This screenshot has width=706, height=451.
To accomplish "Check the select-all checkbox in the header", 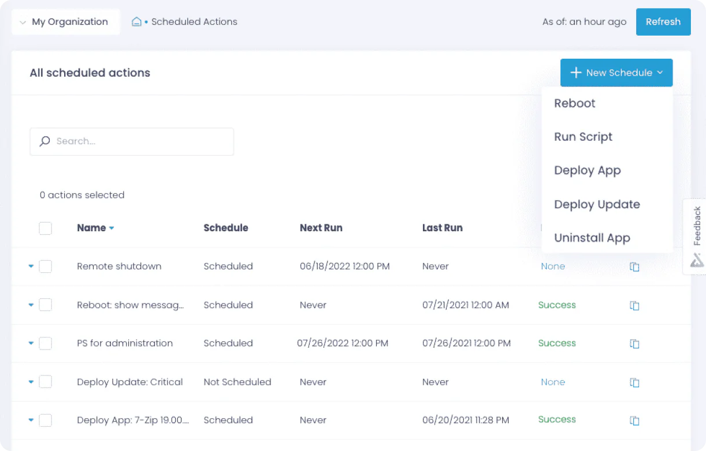I will tap(45, 228).
